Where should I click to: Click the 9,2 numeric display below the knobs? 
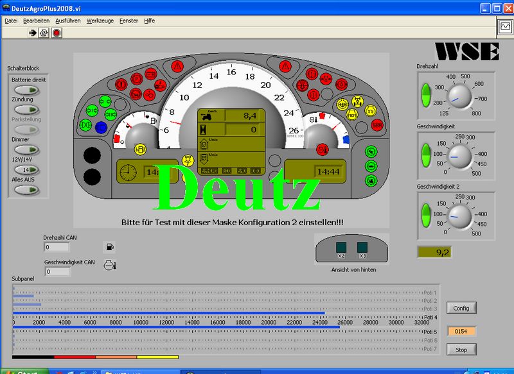coord(434,252)
